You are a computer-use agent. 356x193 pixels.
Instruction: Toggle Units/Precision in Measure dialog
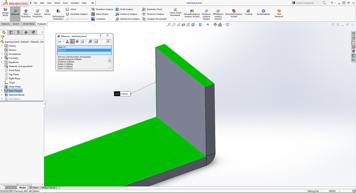(x=67, y=41)
